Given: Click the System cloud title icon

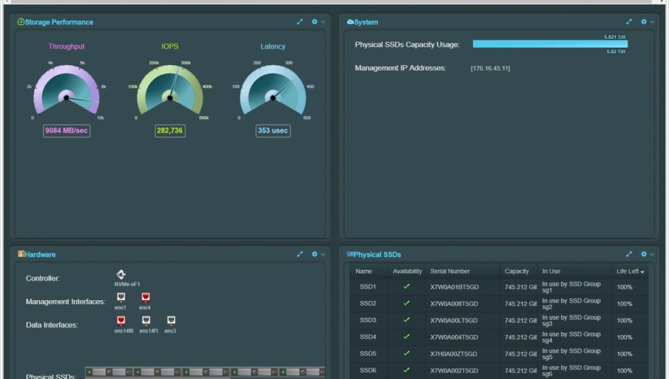Looking at the screenshot, I should click(351, 22).
